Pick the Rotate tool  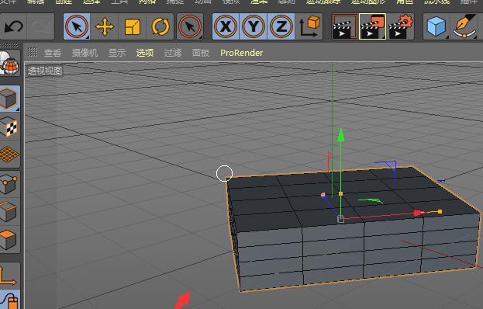coord(160,26)
